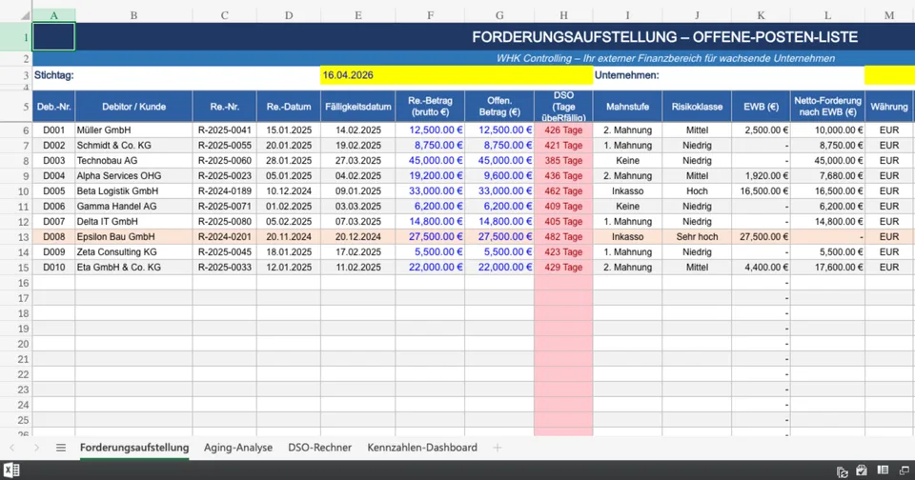Viewport: 915px width, 480px height.
Task: Select row 6 header
Action: pyautogui.click(x=16, y=130)
